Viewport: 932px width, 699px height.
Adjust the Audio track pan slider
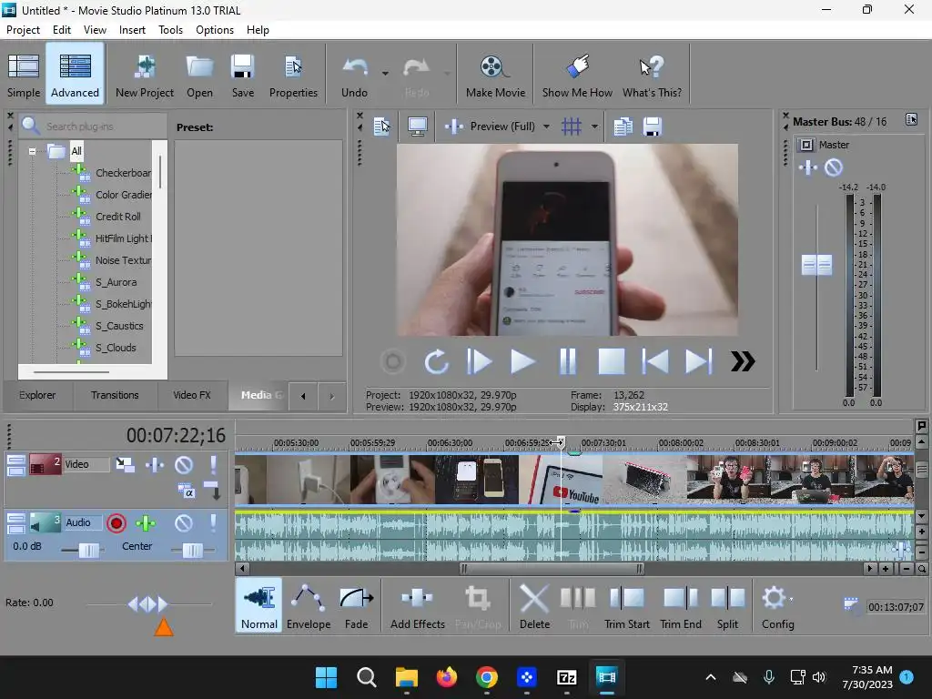pos(192,551)
